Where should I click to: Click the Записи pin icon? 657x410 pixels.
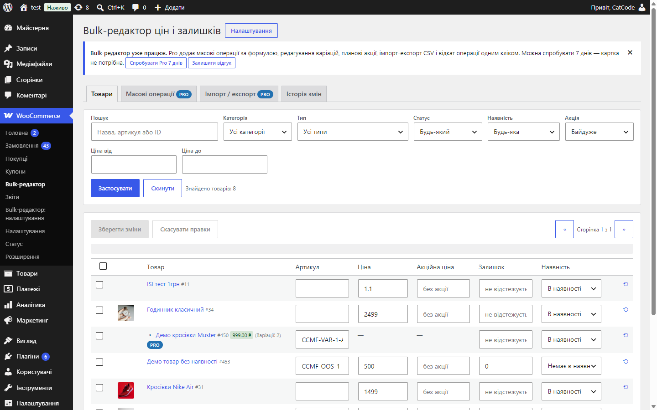(x=8, y=48)
